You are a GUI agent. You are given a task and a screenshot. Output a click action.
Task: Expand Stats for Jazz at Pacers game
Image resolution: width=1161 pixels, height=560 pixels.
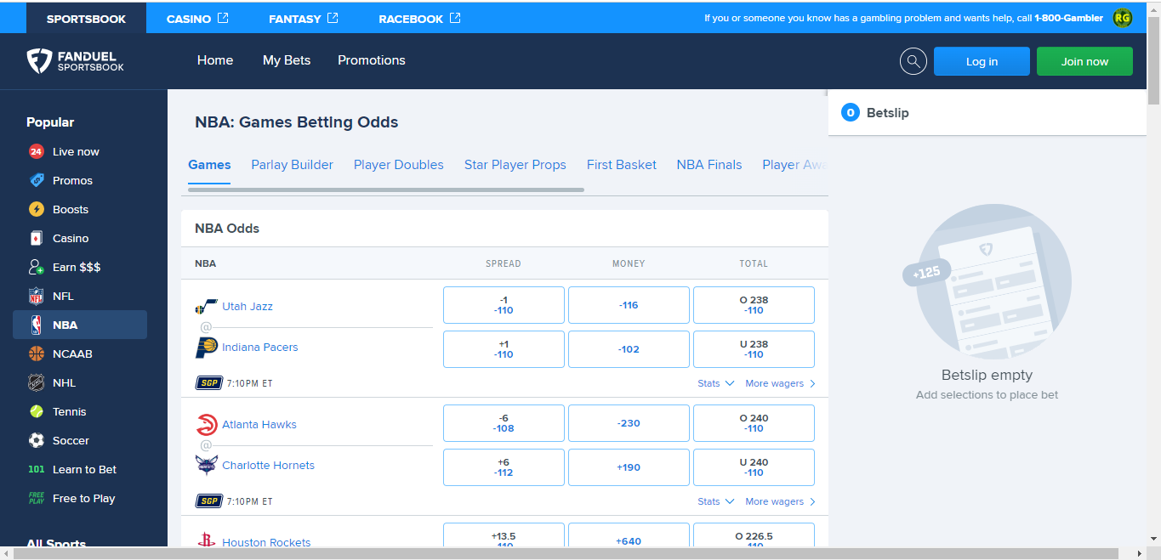715,383
